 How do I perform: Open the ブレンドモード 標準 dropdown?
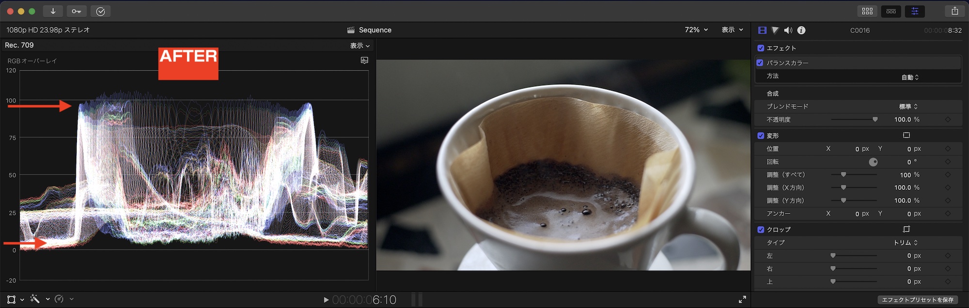click(x=908, y=107)
